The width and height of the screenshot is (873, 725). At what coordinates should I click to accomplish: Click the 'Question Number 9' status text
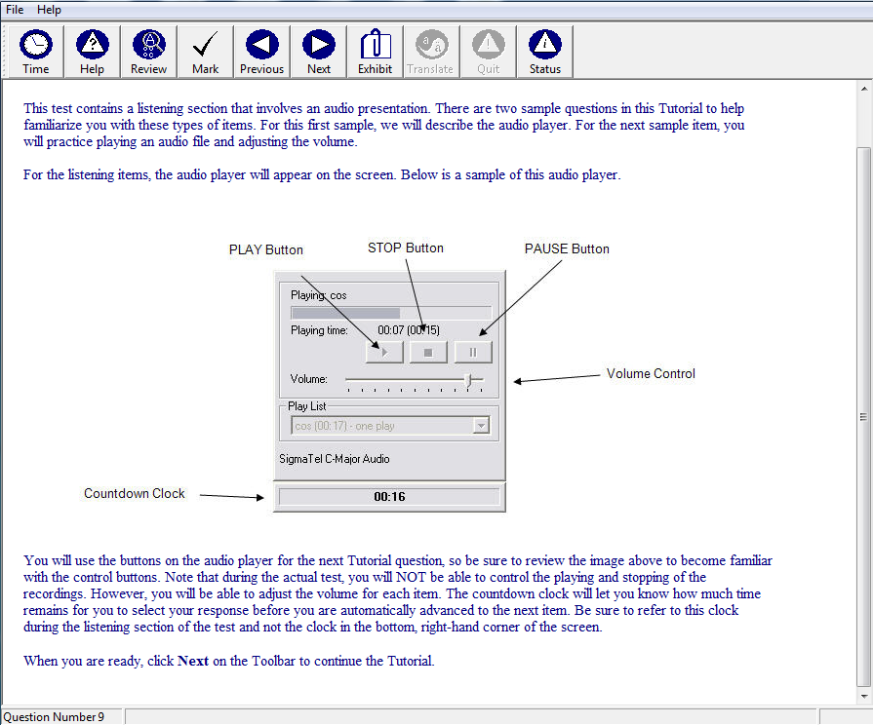click(x=54, y=716)
